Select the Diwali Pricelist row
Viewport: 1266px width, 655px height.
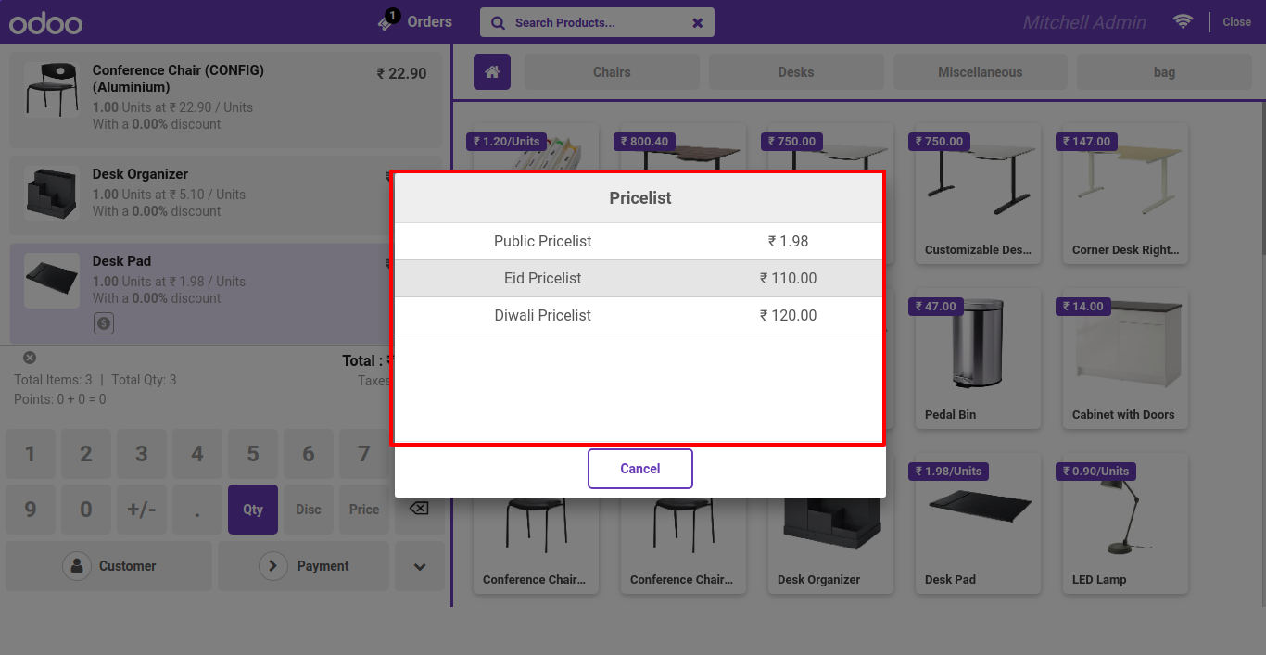[x=639, y=315]
